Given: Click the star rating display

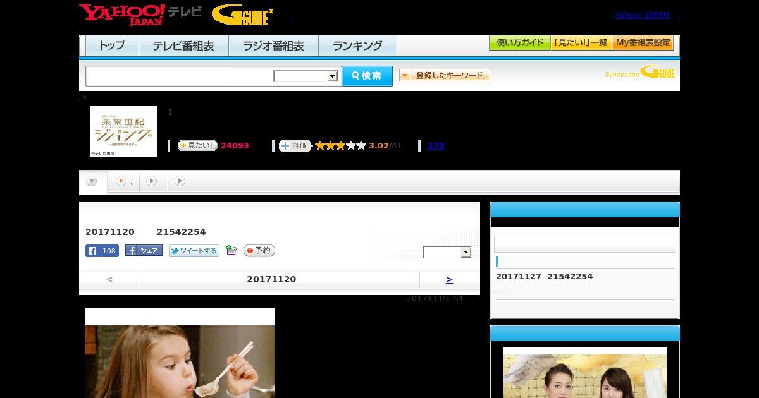Looking at the screenshot, I should click(x=340, y=146).
